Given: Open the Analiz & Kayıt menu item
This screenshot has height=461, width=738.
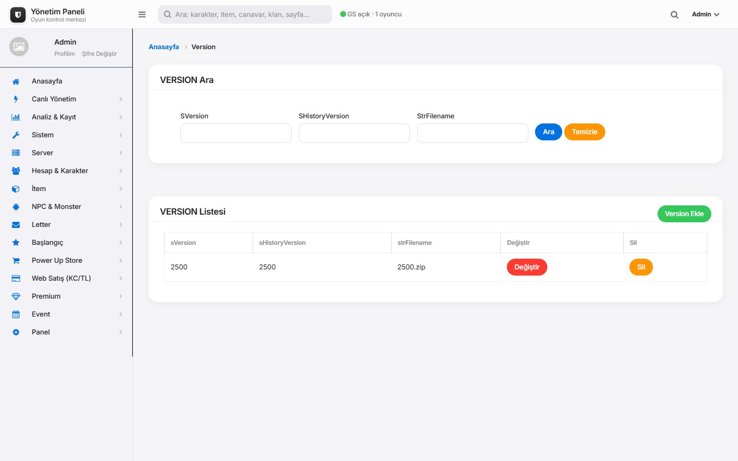Looking at the screenshot, I should [66, 117].
